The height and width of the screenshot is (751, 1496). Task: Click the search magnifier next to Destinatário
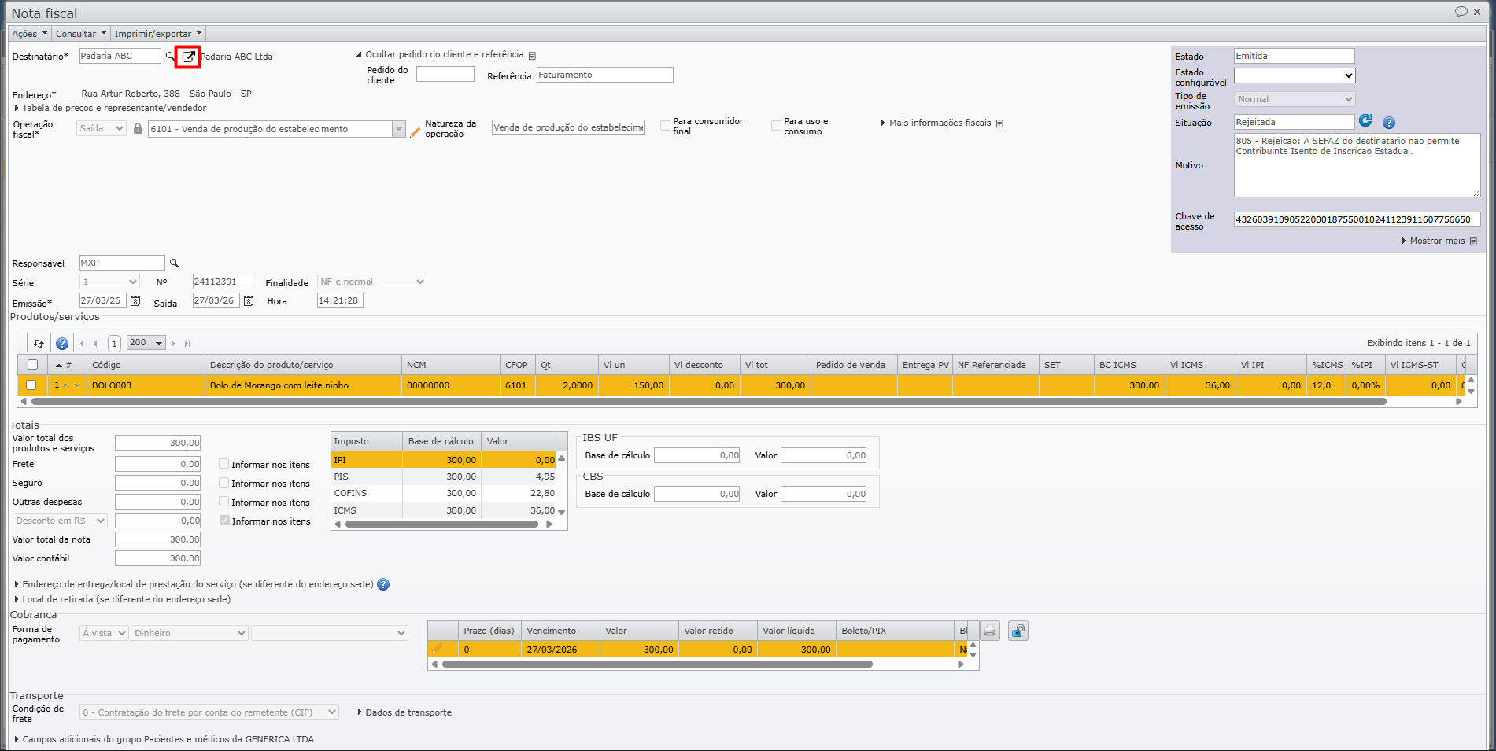(170, 57)
